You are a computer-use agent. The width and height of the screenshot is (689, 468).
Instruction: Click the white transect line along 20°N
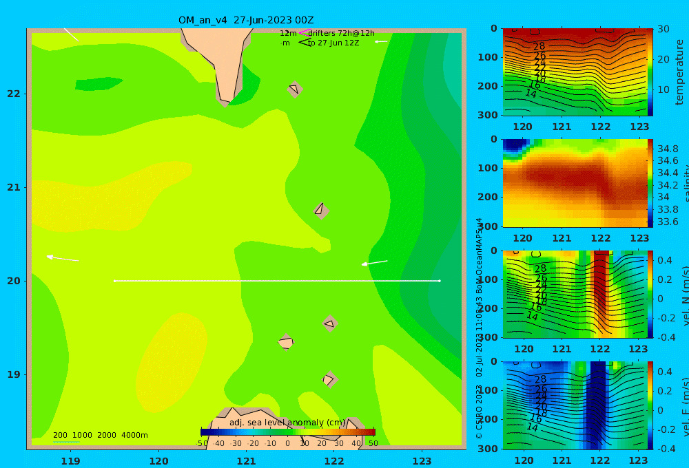coord(277,281)
